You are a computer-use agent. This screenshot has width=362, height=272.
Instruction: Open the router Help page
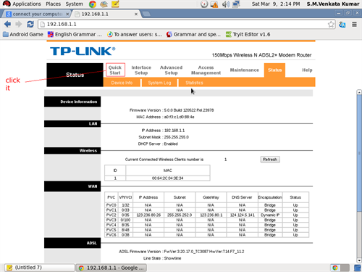(x=307, y=70)
